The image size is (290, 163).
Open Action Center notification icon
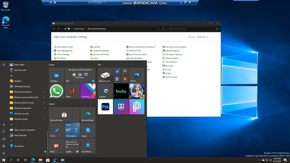point(285,160)
